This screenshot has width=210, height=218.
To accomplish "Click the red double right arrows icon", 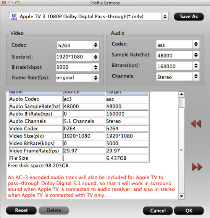I will coord(197,166).
